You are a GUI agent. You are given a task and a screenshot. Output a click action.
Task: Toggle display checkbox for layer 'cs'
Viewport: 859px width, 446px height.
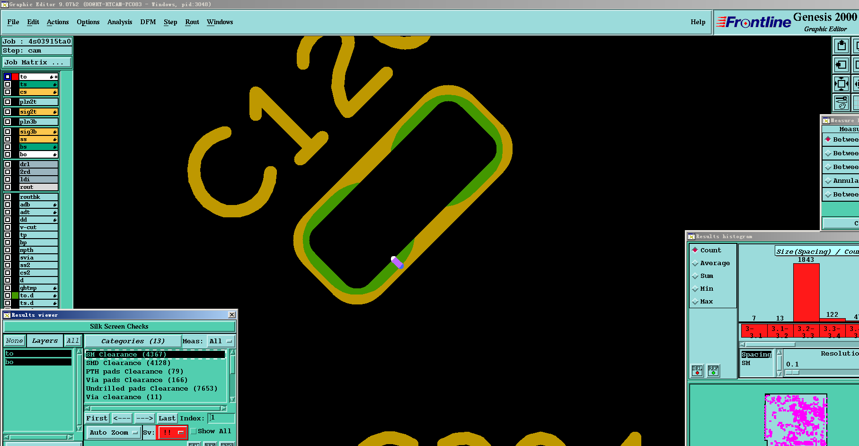pyautogui.click(x=8, y=92)
